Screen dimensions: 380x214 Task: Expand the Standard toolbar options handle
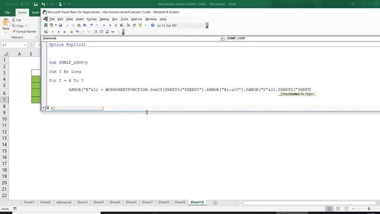[x=207, y=26]
